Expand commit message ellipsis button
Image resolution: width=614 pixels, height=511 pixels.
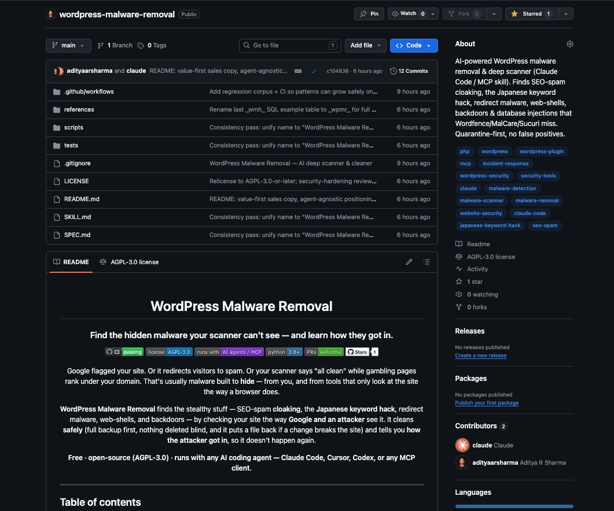[x=298, y=71]
